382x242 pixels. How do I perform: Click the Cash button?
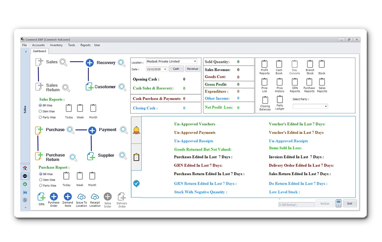[x=176, y=69]
